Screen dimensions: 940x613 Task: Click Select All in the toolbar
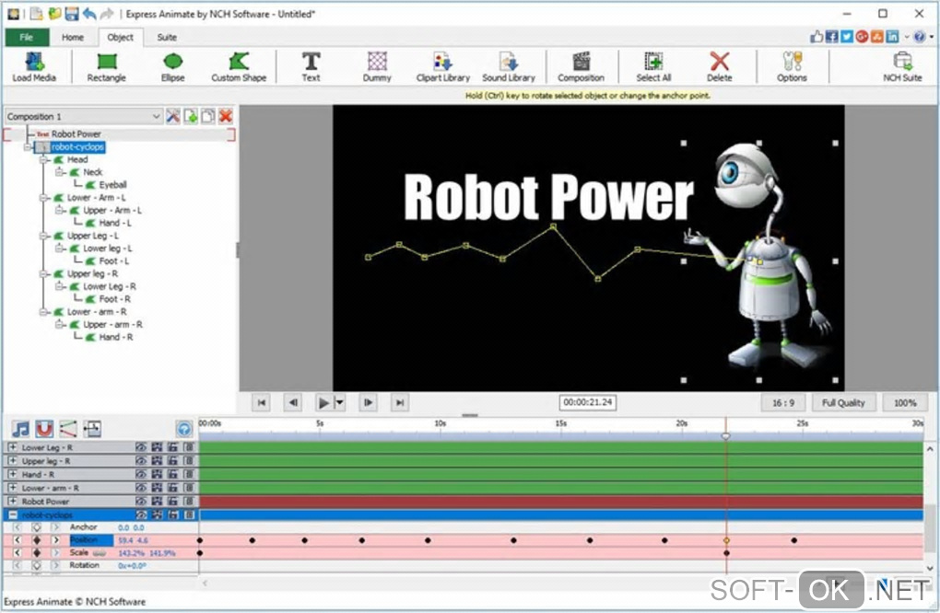[x=652, y=66]
